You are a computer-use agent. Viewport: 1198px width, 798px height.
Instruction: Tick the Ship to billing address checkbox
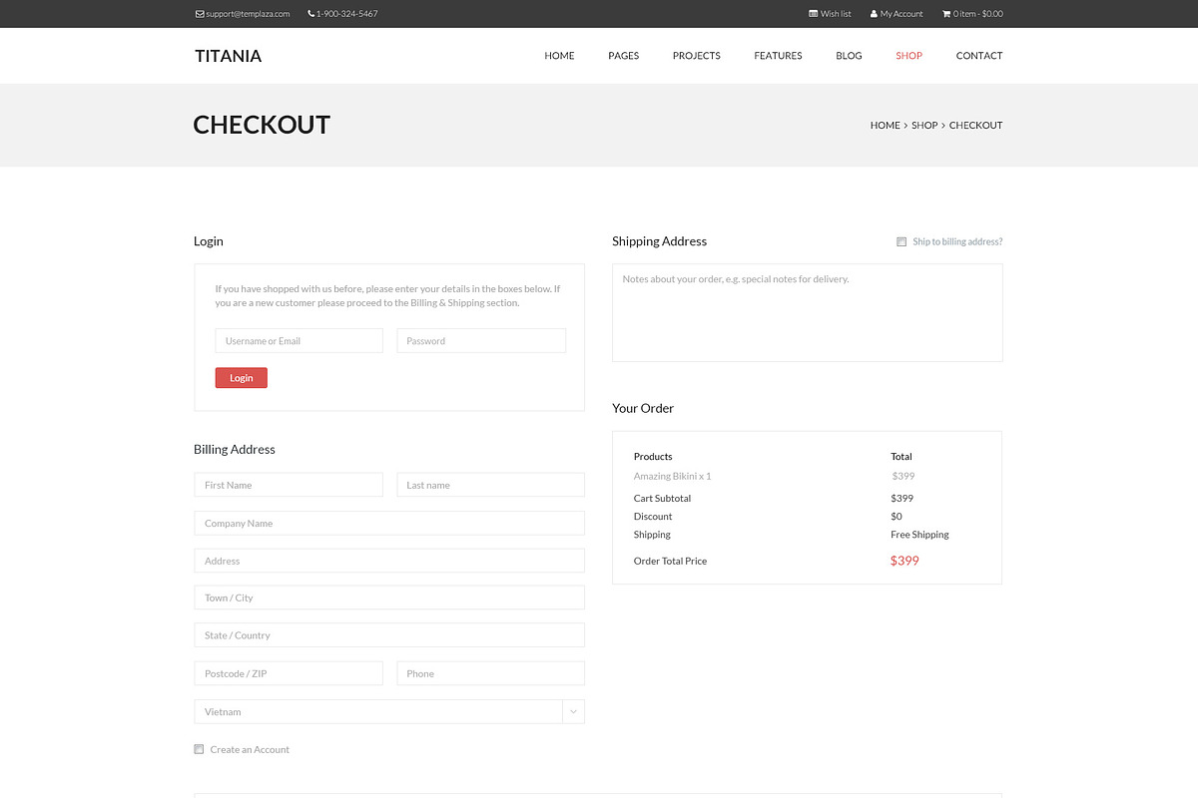pyautogui.click(x=901, y=241)
